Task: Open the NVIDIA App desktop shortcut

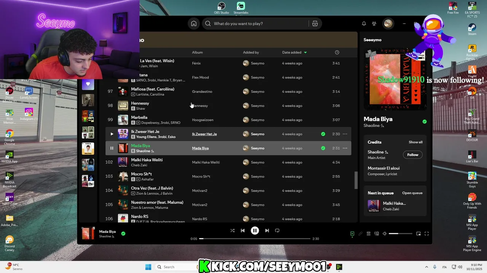Action: point(10,157)
